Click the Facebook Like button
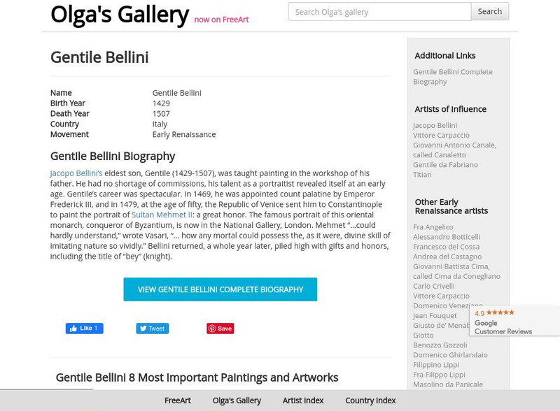Screen dimensions: 560x411 pos(84,329)
